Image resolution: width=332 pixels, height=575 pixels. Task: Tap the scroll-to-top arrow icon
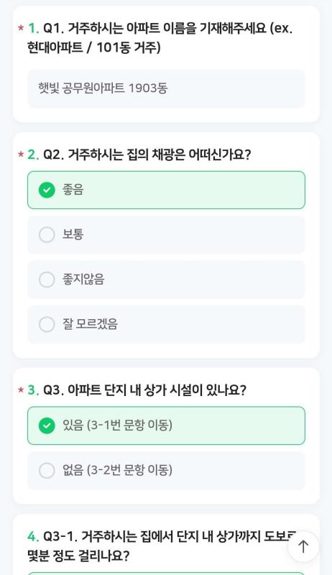click(303, 547)
